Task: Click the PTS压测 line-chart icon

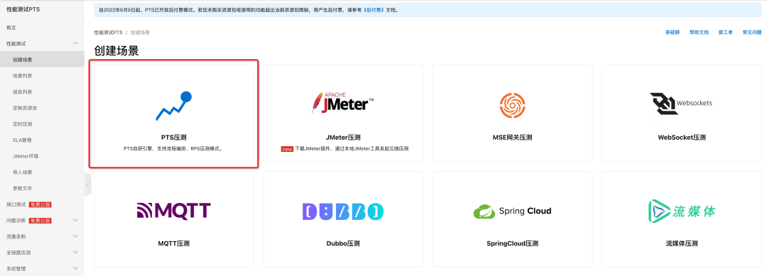Action: coord(174,106)
